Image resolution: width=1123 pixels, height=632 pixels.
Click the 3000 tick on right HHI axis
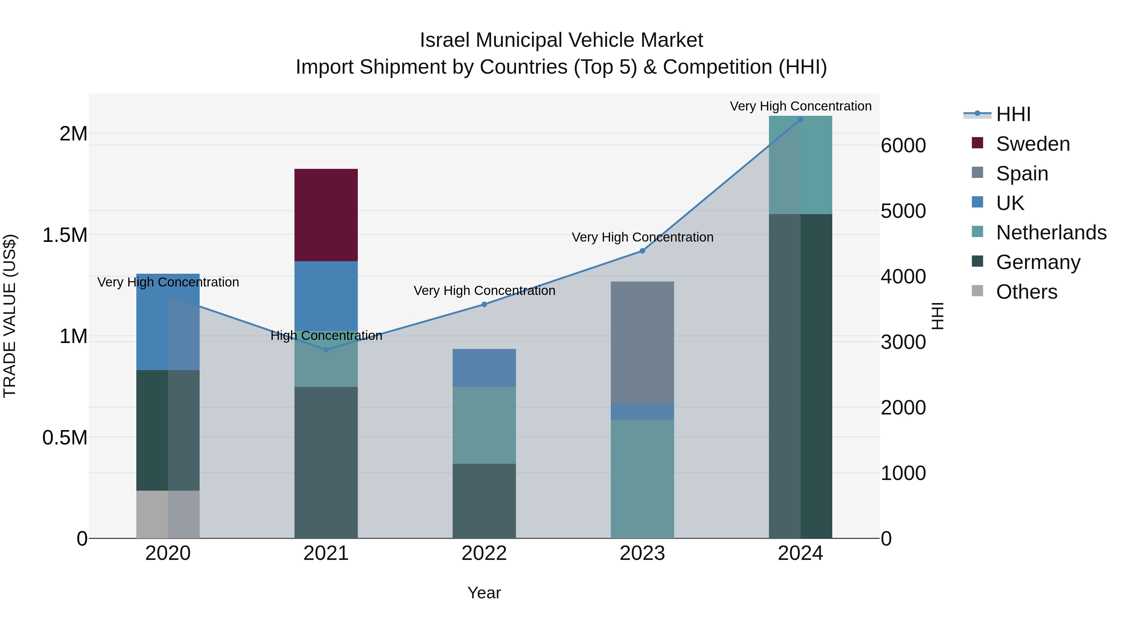[x=903, y=342]
